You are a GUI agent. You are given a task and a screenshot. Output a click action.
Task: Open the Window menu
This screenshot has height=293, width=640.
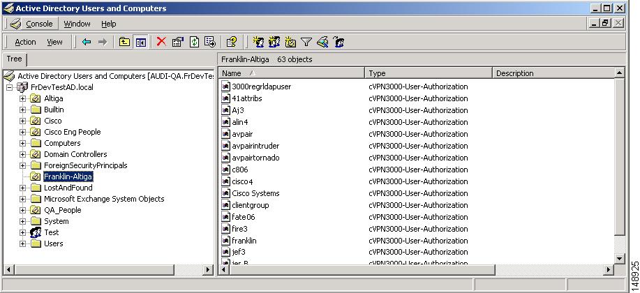pos(77,24)
